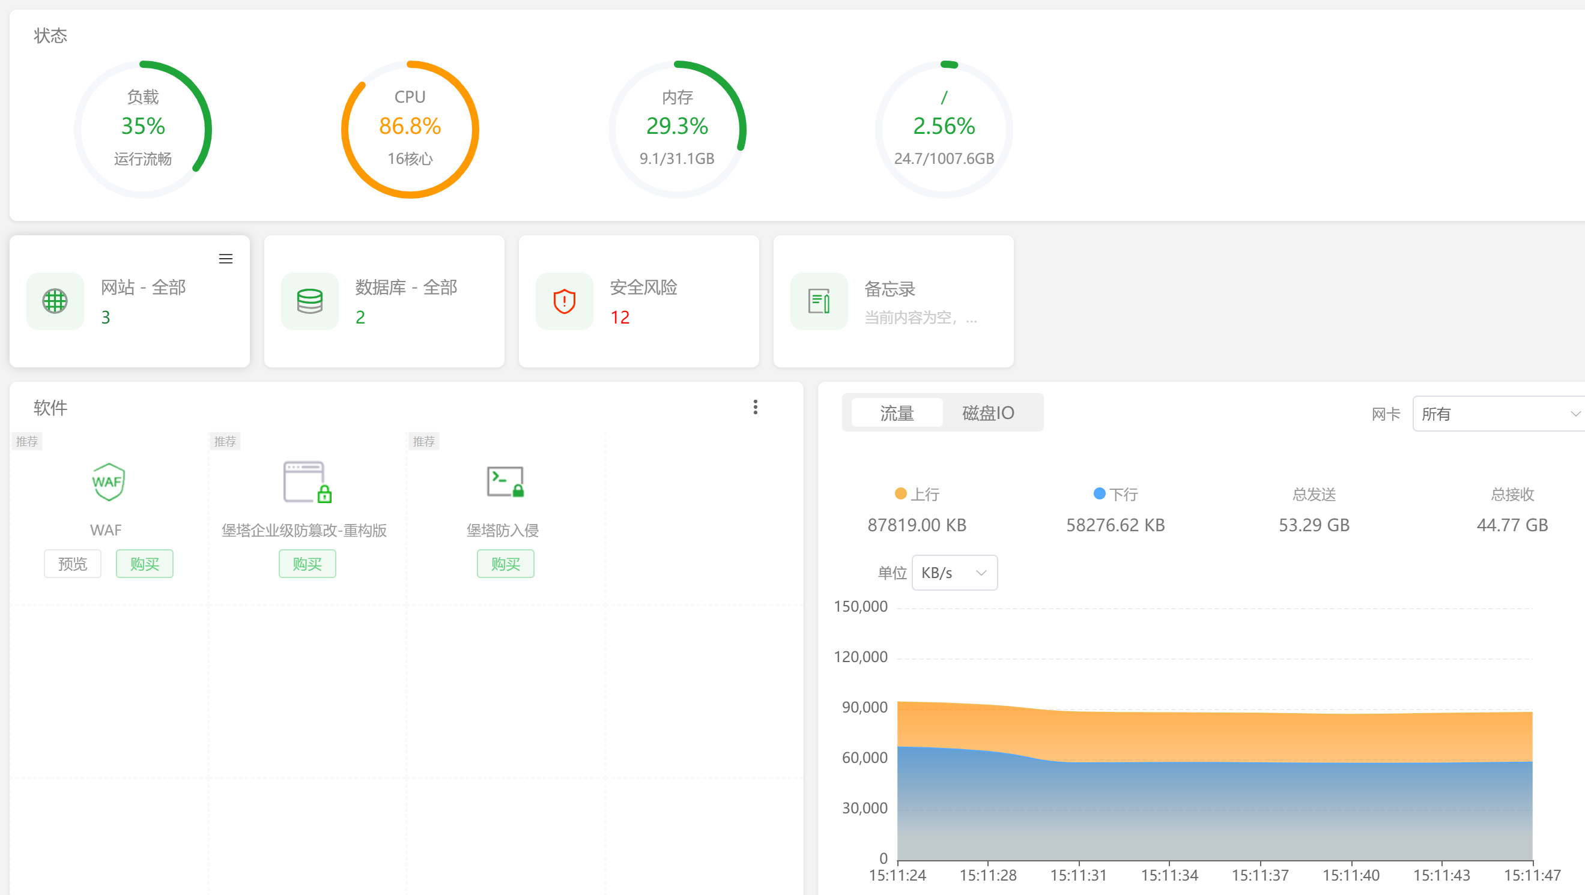Click the intrusion prevention terminal icon
The width and height of the screenshot is (1585, 895).
click(506, 482)
